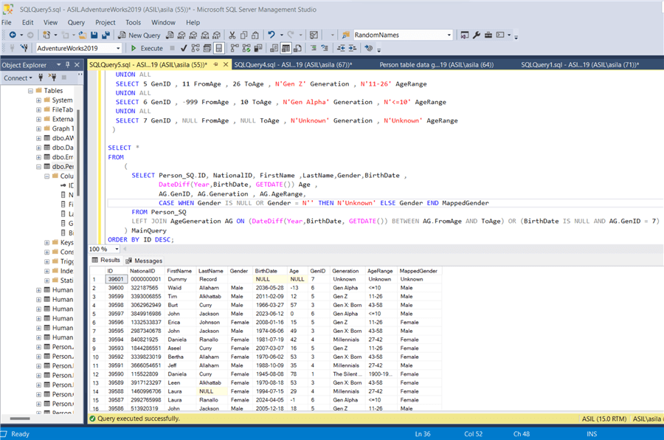664x440 pixels.
Task: Click the Navigate Backward arrow icon
Action: point(13,34)
